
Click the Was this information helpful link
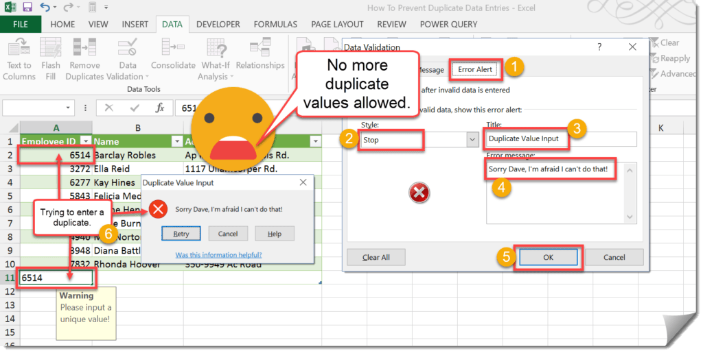tap(218, 254)
